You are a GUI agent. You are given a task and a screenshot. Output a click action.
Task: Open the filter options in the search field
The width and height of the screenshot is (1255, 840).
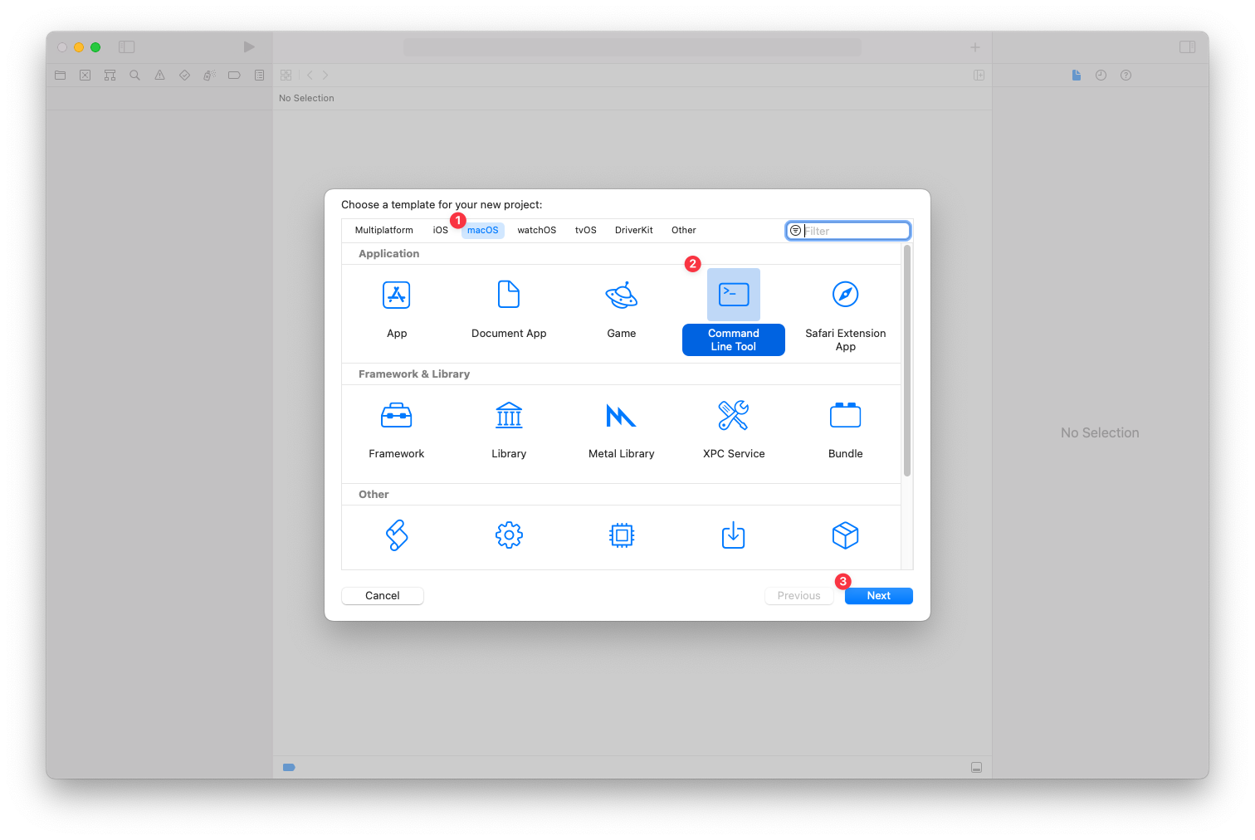coord(795,230)
